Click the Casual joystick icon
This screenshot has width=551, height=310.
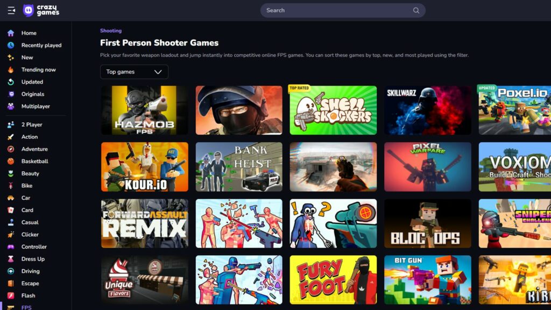11,222
